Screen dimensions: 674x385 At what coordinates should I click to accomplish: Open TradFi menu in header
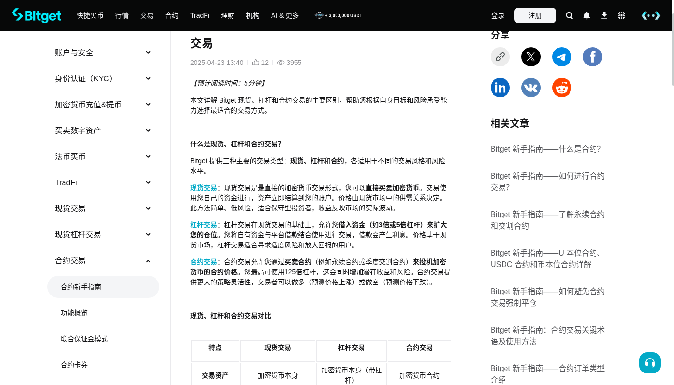[200, 15]
